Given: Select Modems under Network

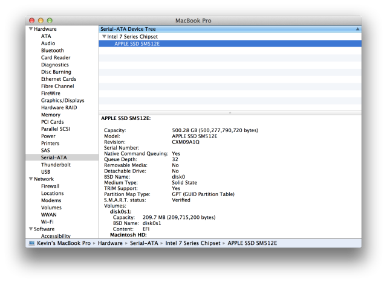Looking at the screenshot, I should 51,200.
